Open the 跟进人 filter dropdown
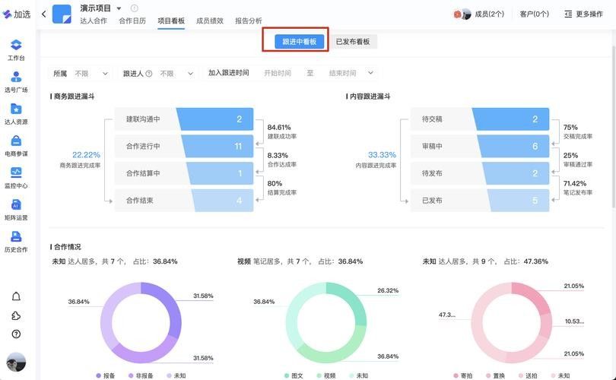 (157, 74)
